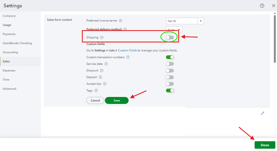Click help icon next to Service date
The height and width of the screenshot is (151, 277).
point(106,64)
